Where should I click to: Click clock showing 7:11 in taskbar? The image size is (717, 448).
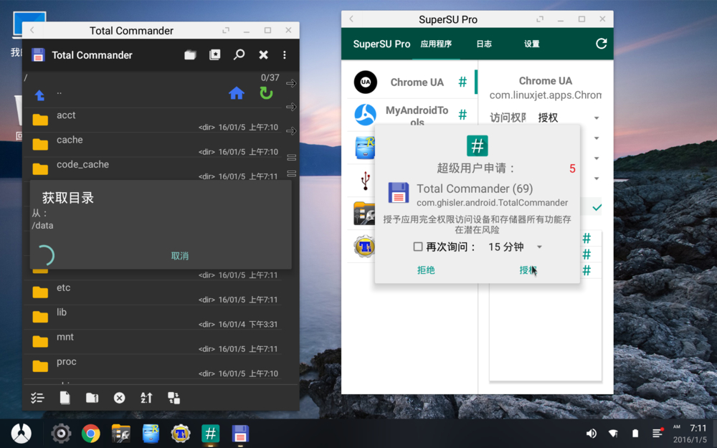point(698,429)
